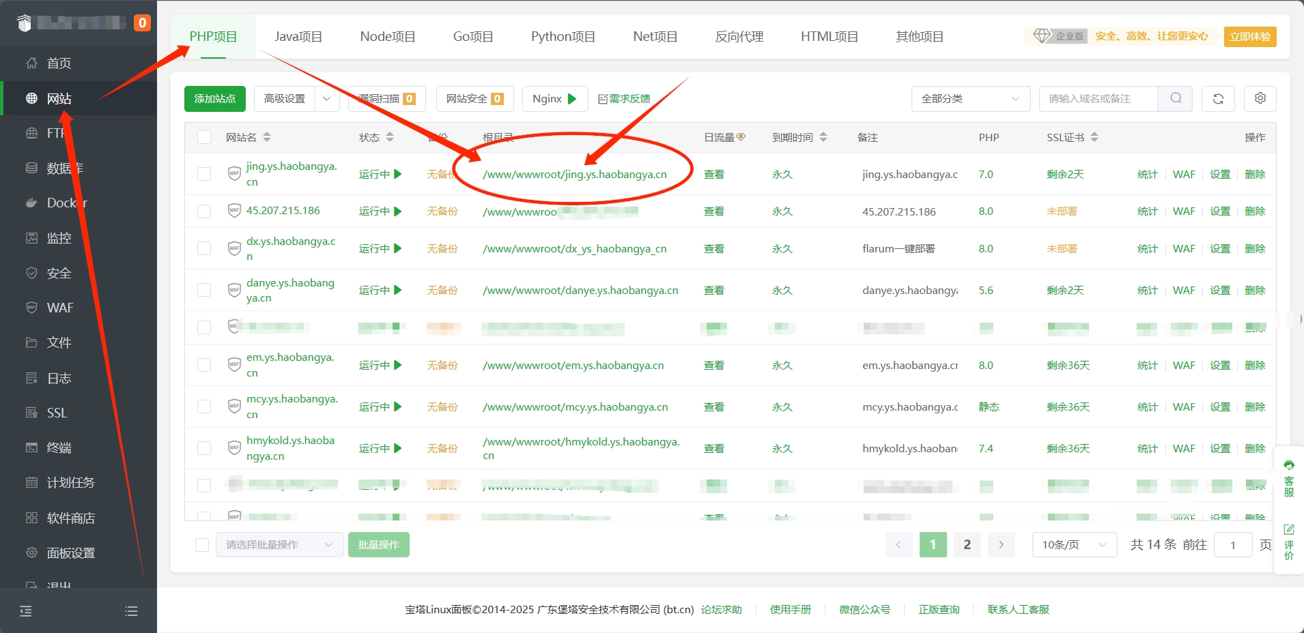Sort the table by 到期时间 column
Screen dimensions: 1304x633
click(x=823, y=137)
